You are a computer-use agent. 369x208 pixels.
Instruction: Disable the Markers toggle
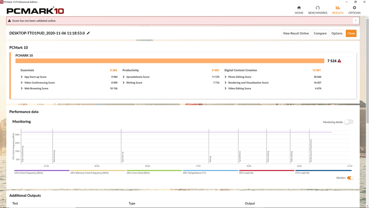click(350, 178)
